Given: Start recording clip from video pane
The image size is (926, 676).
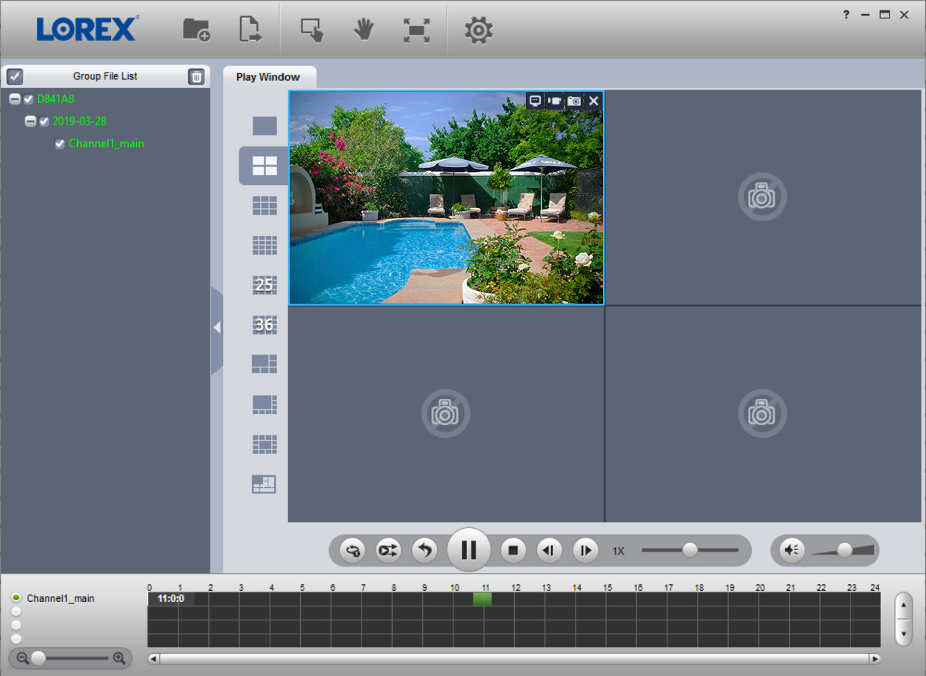Looking at the screenshot, I should click(x=554, y=101).
